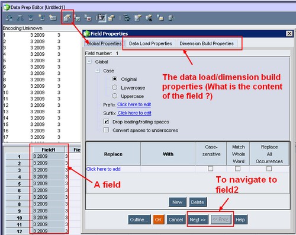
Task: Select the Lowercase radio button
Action: (x=114, y=87)
